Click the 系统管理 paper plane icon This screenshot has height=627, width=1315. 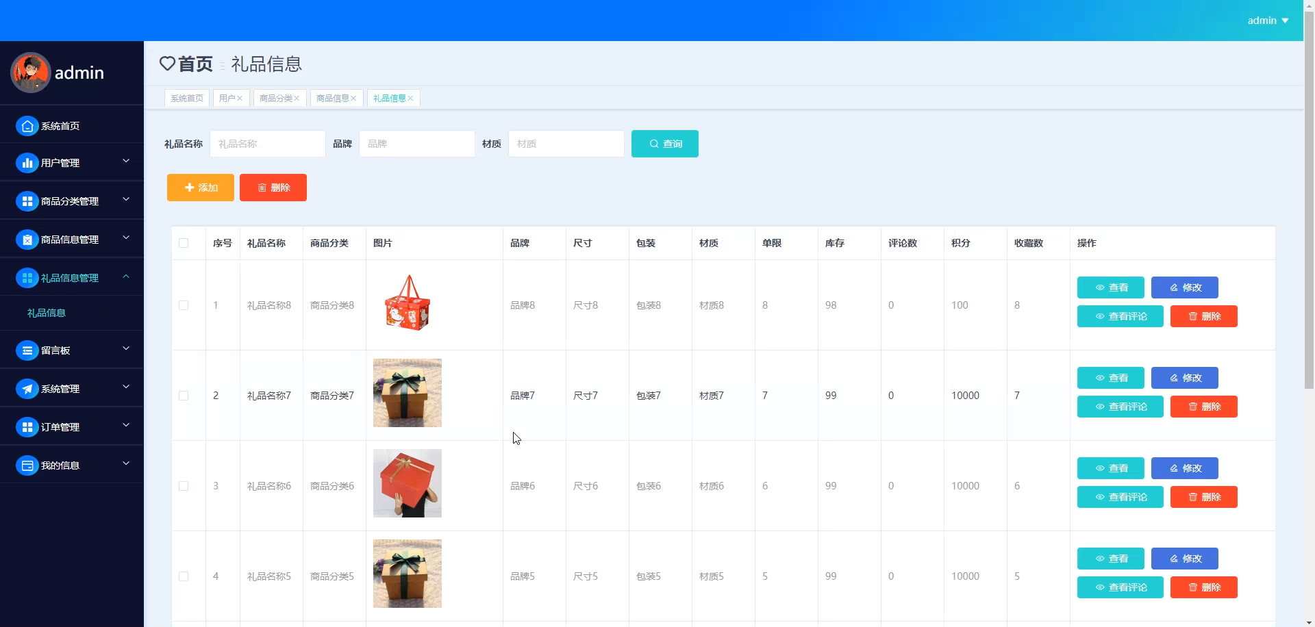click(x=27, y=389)
